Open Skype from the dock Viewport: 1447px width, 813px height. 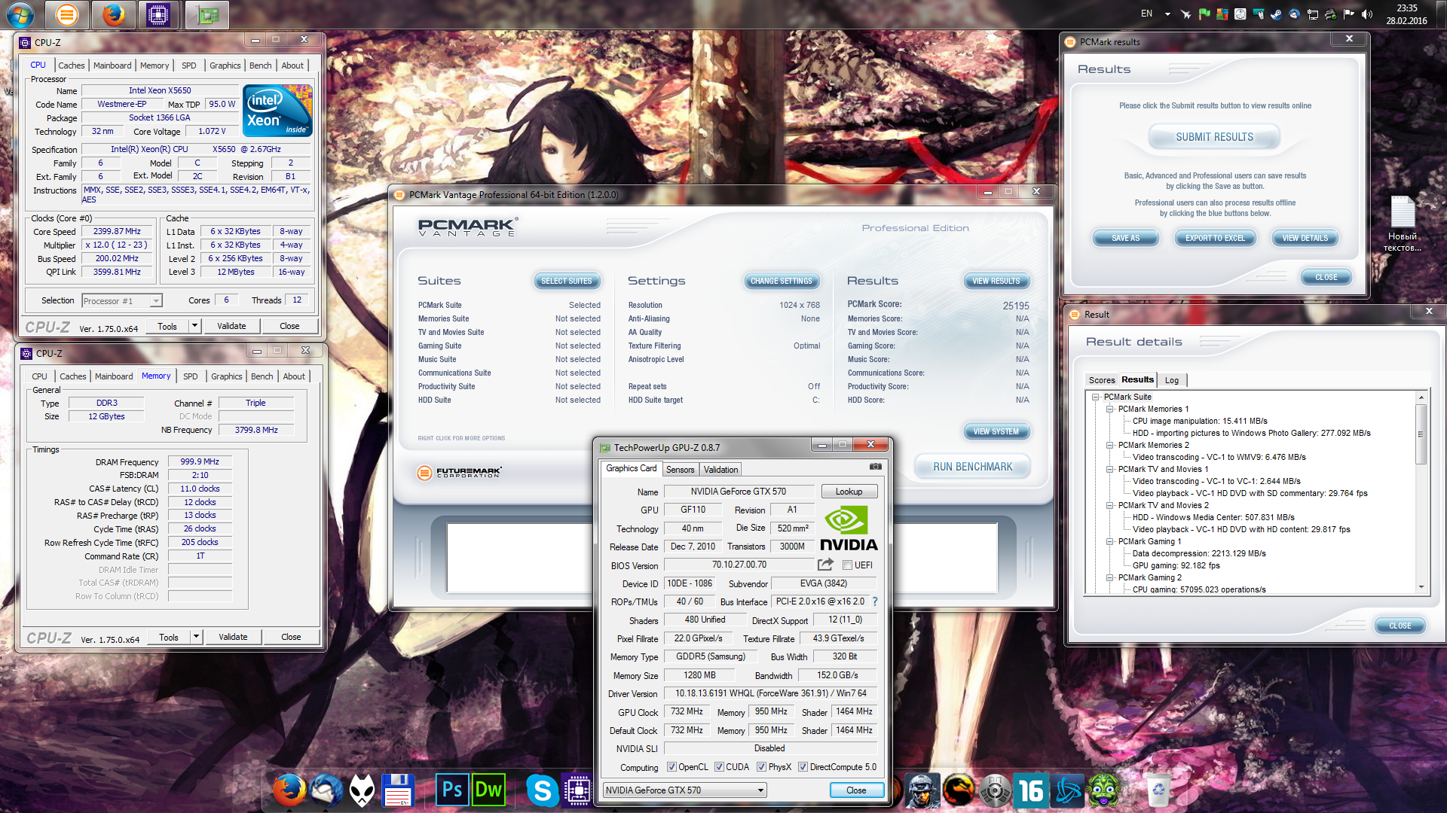[x=542, y=790]
